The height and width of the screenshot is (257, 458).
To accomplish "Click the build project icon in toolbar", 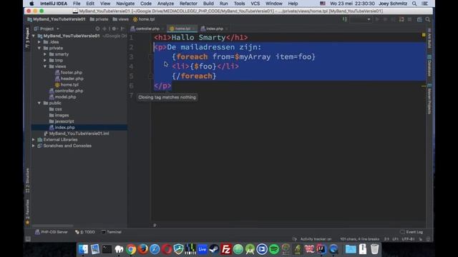I will point(345,19).
